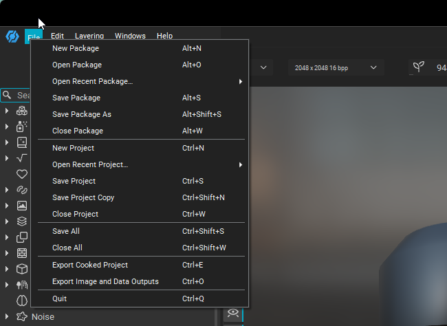Click the heart favorites category icon
The height and width of the screenshot is (326, 447).
click(22, 174)
